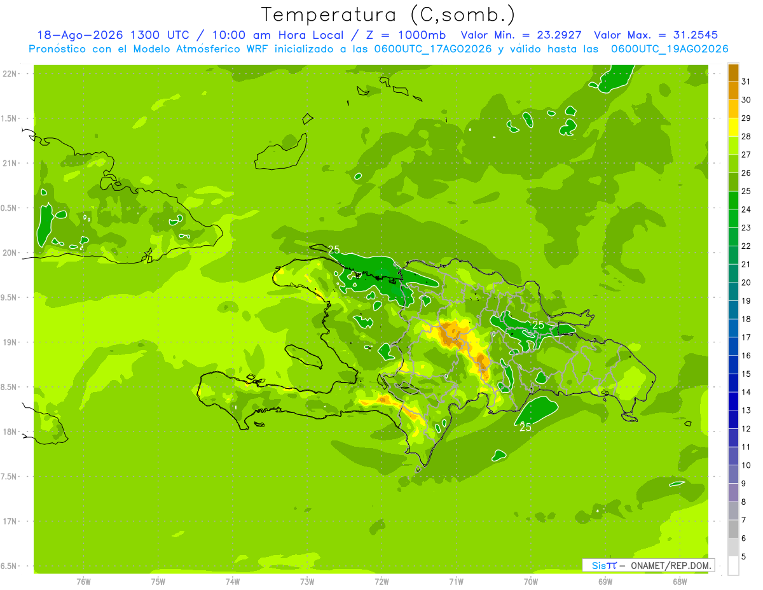This screenshot has height=590, width=763.
Task: Click the legend scale value '31'
Action: [746, 81]
